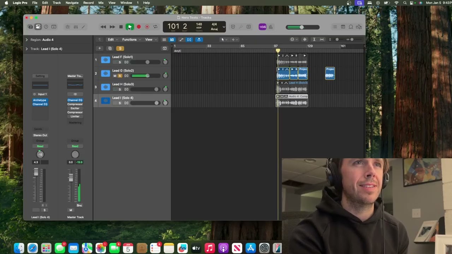Screen dimensions: 452x254
Task: Open the Library panel icon
Action: [x=30, y=27]
